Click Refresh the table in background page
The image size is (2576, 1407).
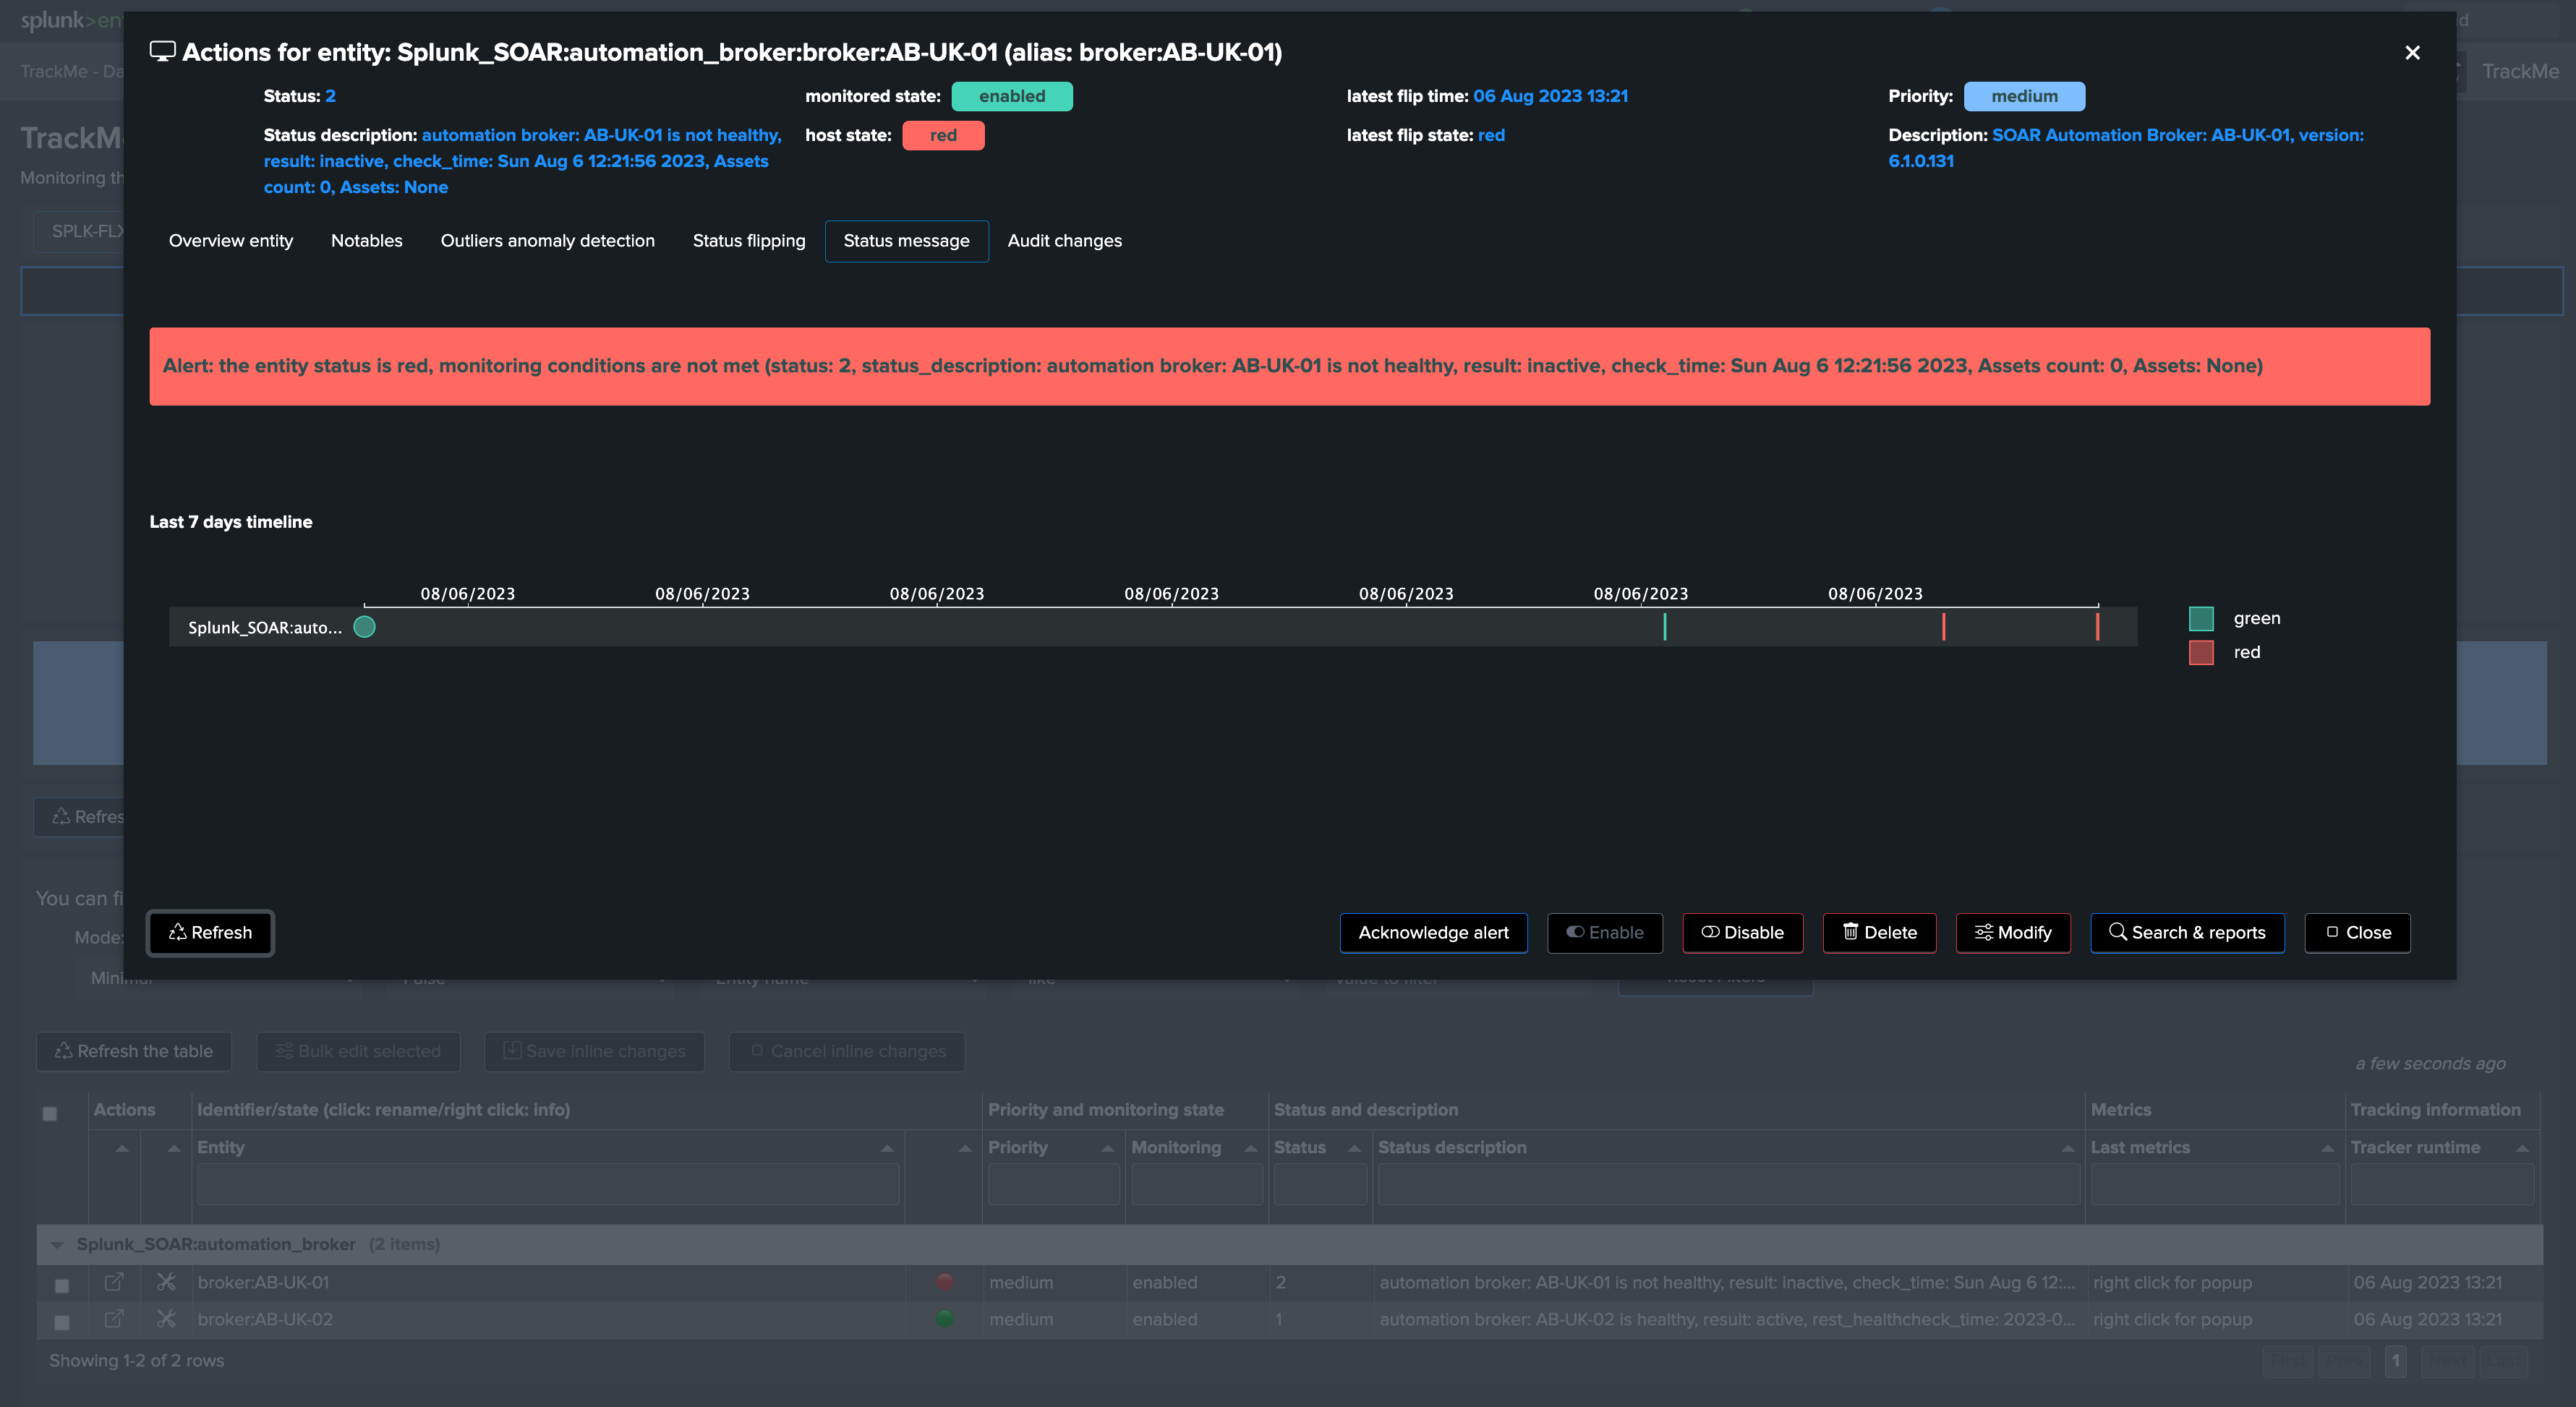(x=134, y=1052)
